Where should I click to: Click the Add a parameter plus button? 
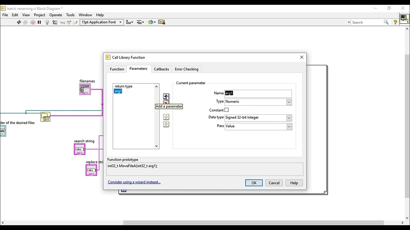point(166,96)
